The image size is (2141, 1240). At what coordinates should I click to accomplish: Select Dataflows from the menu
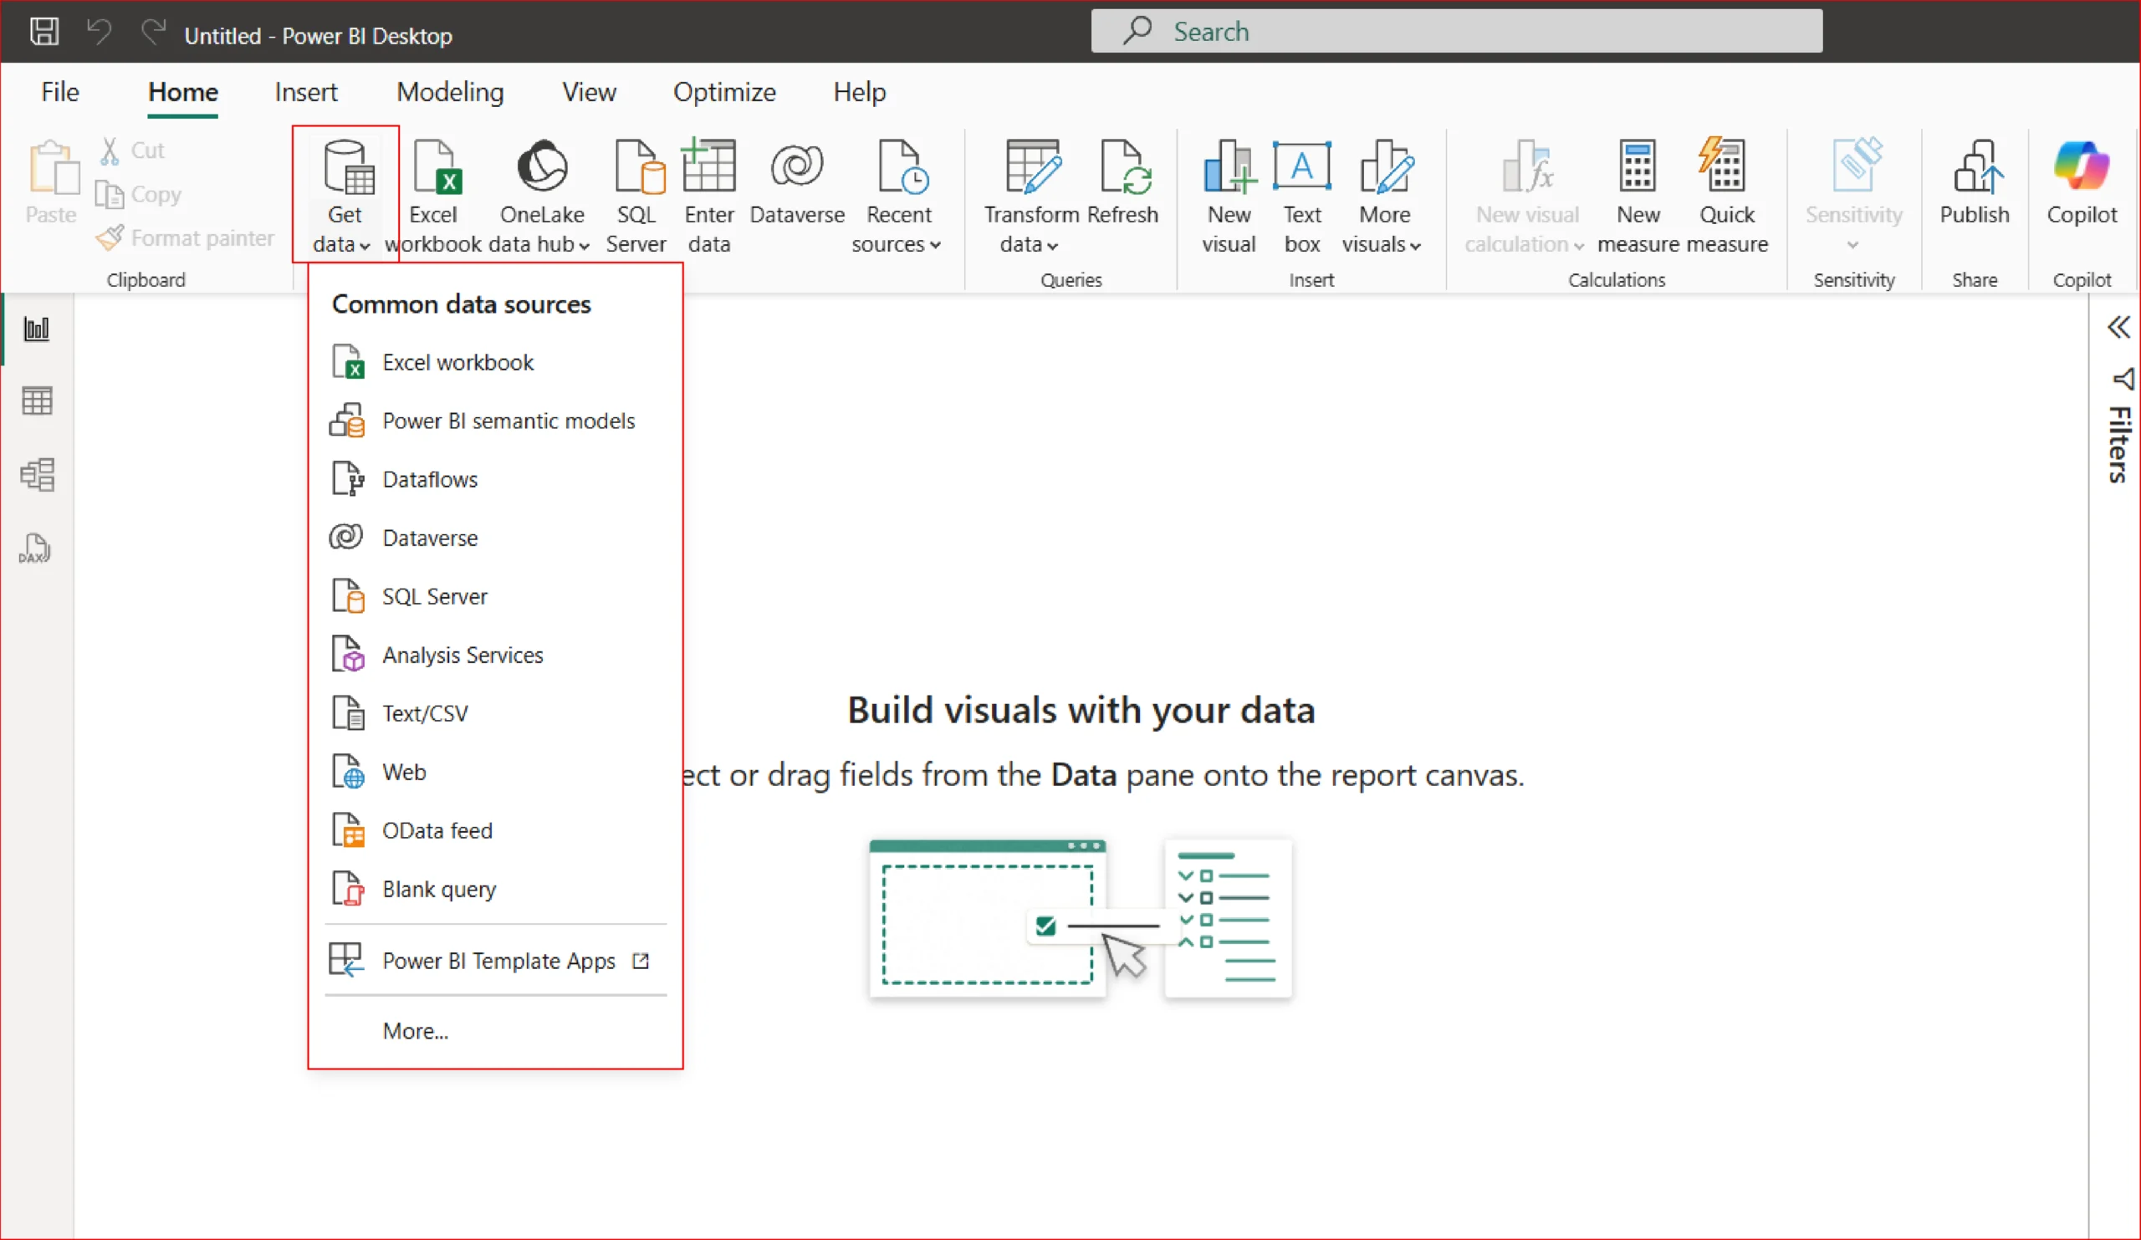point(495,480)
